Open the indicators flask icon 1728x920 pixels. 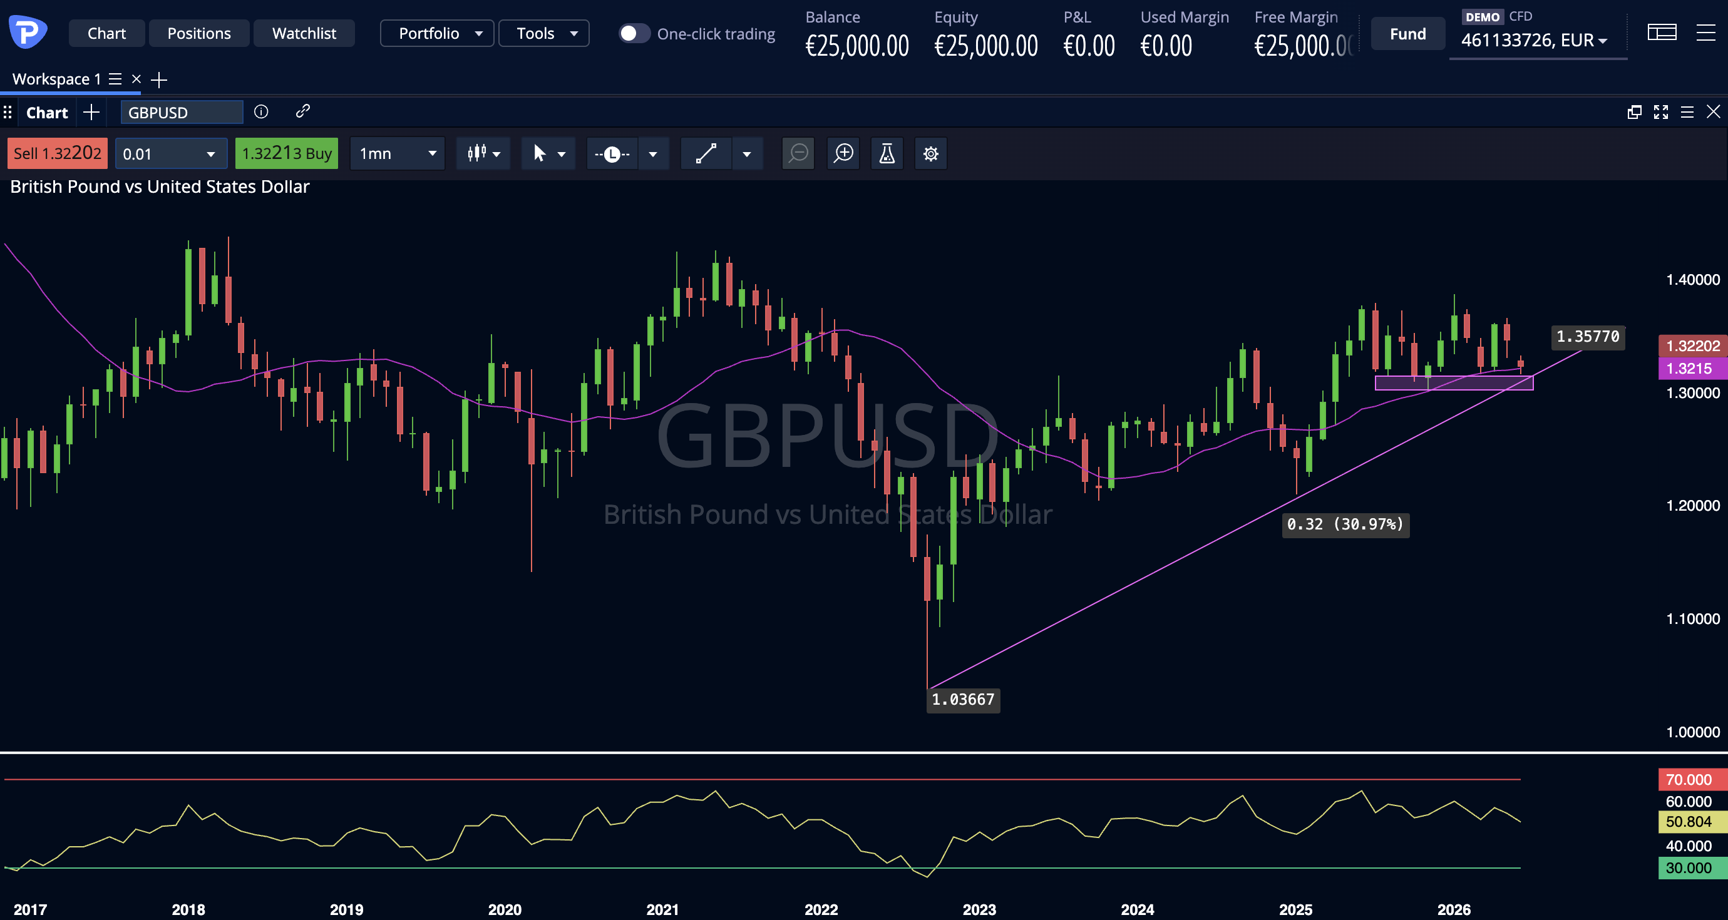(x=887, y=153)
